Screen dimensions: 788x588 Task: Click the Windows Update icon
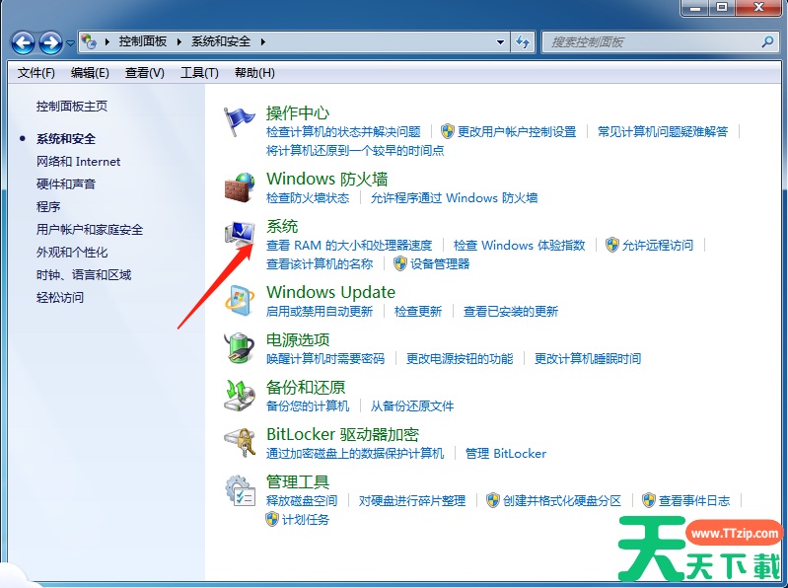pos(240,300)
